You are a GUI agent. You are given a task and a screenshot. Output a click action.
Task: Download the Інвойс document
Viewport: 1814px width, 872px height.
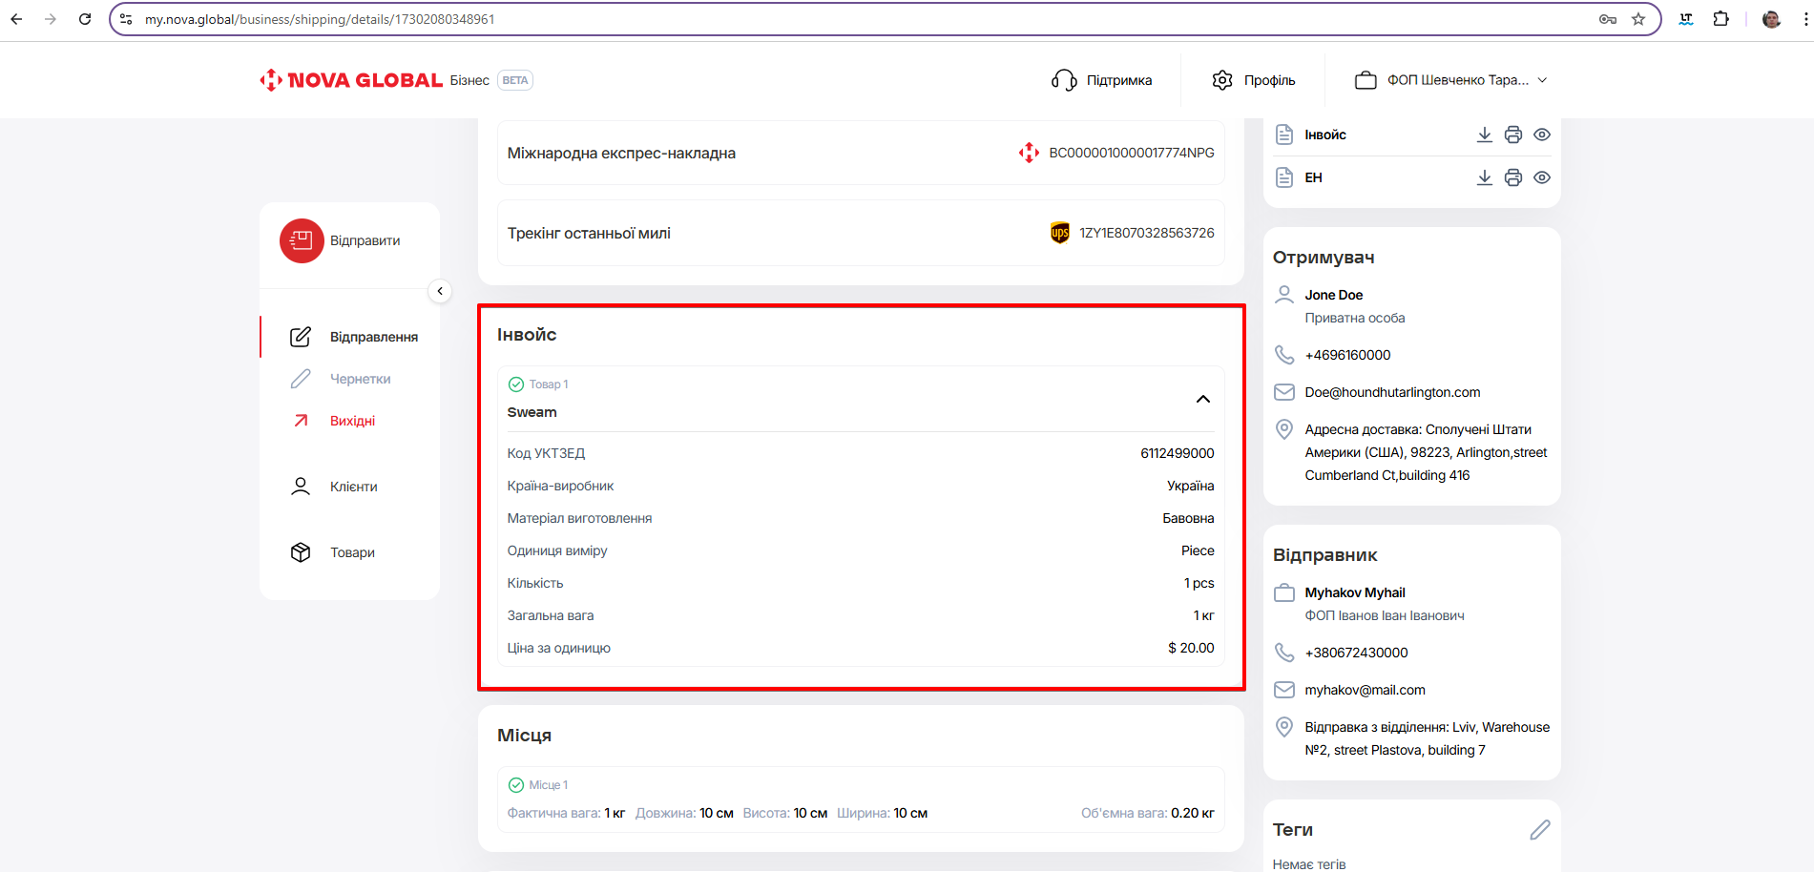[1484, 135]
